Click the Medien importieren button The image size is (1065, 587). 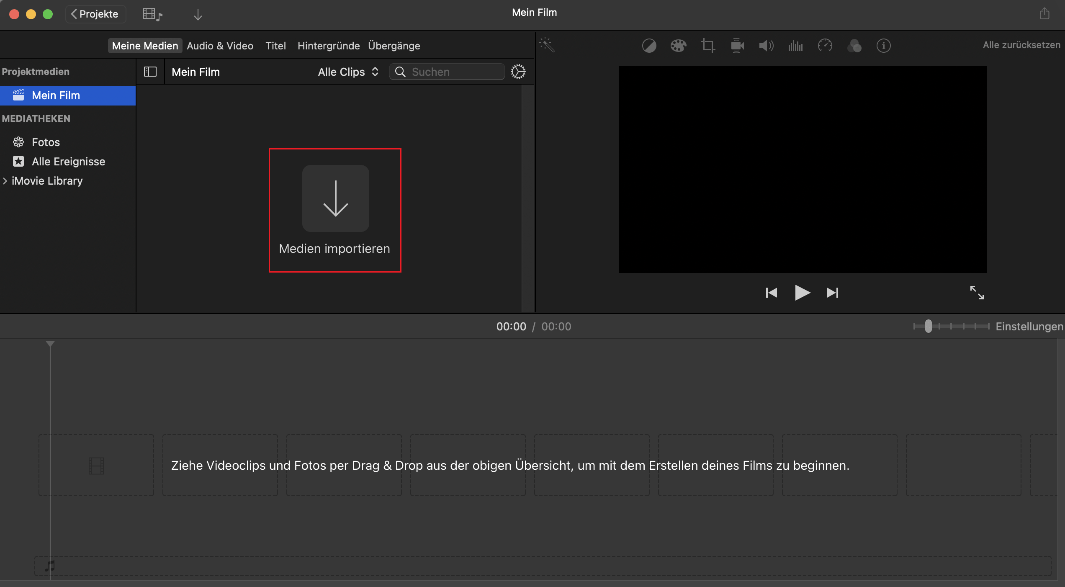click(335, 209)
